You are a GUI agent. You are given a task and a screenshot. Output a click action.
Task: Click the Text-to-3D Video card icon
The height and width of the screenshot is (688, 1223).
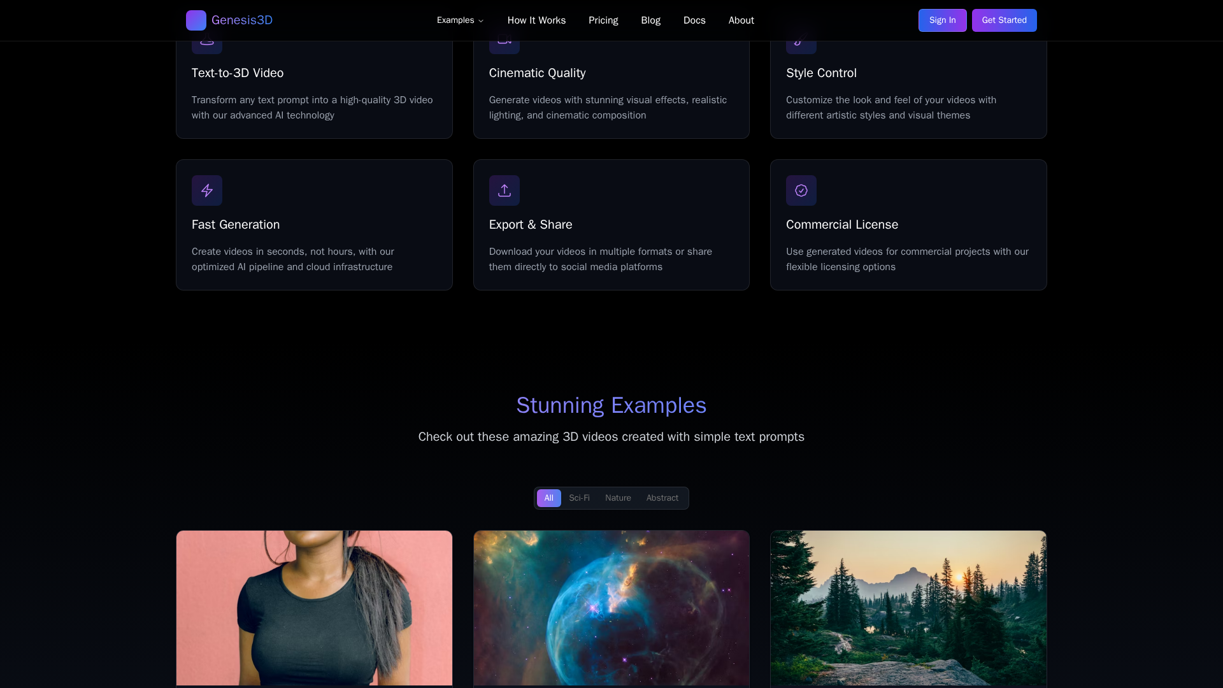click(206, 47)
